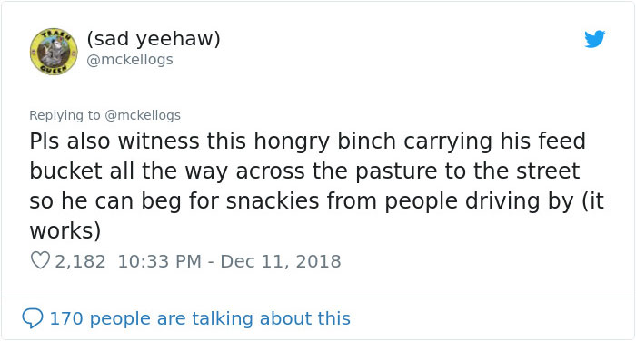
Task: Click "people driving by" in the tweet body
Action: pyautogui.click(x=480, y=201)
